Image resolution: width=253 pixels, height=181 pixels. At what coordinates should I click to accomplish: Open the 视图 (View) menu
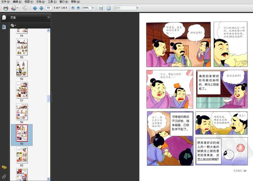(x=29, y=2)
